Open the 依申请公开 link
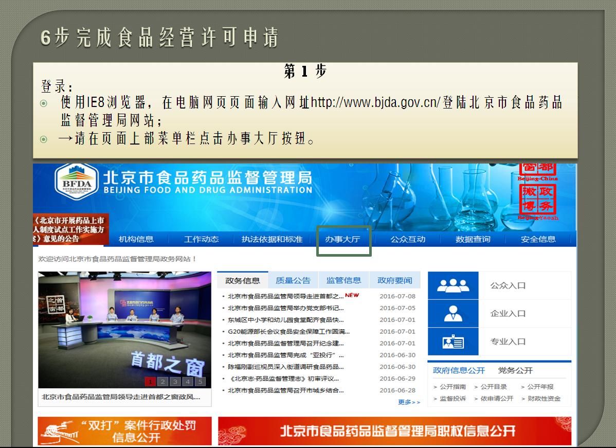Image resolution: width=616 pixels, height=448 pixels. pyautogui.click(x=497, y=399)
